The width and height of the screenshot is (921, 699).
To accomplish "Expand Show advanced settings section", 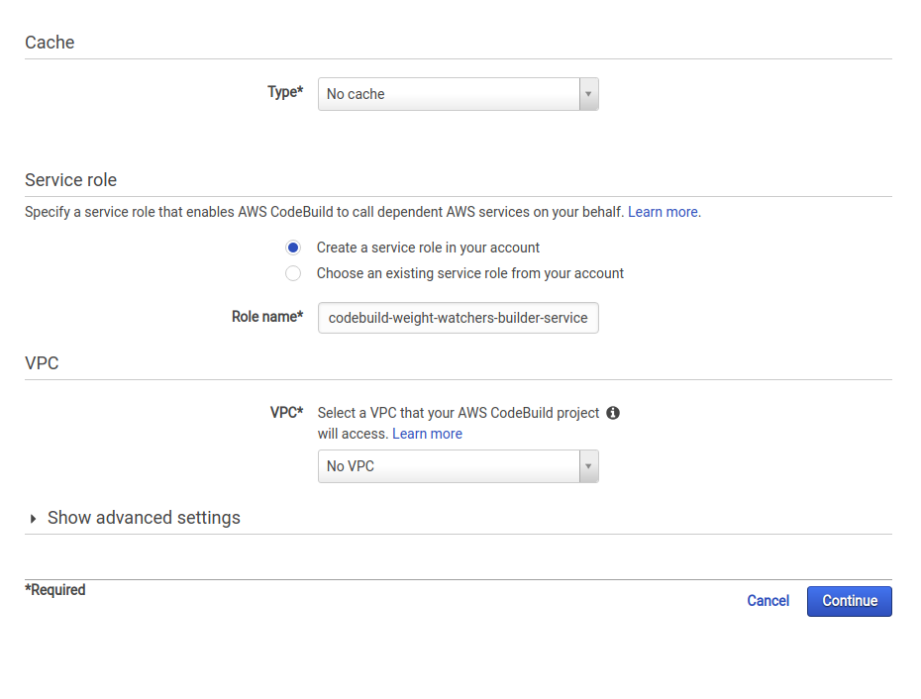I will tap(144, 518).
